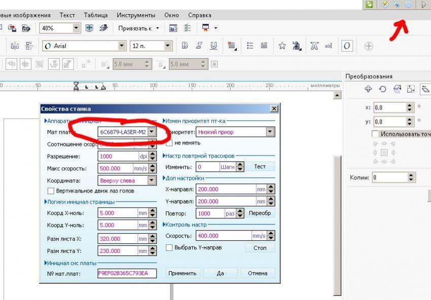Tick the 'не менять' checkbox

click(169, 143)
